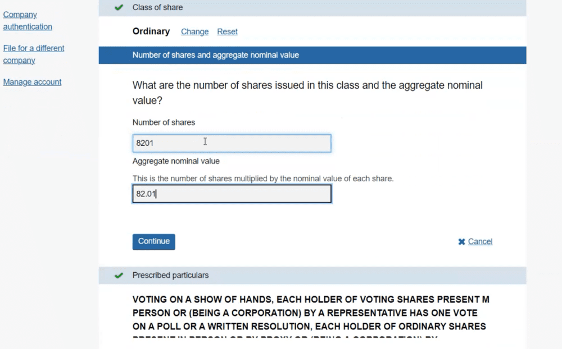Open Manage account

[x=32, y=82]
